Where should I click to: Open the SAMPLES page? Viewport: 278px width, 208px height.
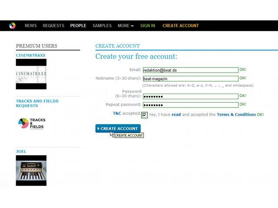102,26
